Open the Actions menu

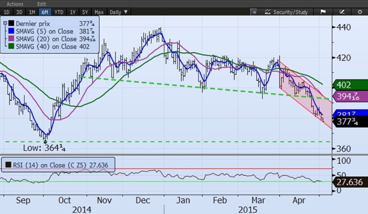coord(15,3)
